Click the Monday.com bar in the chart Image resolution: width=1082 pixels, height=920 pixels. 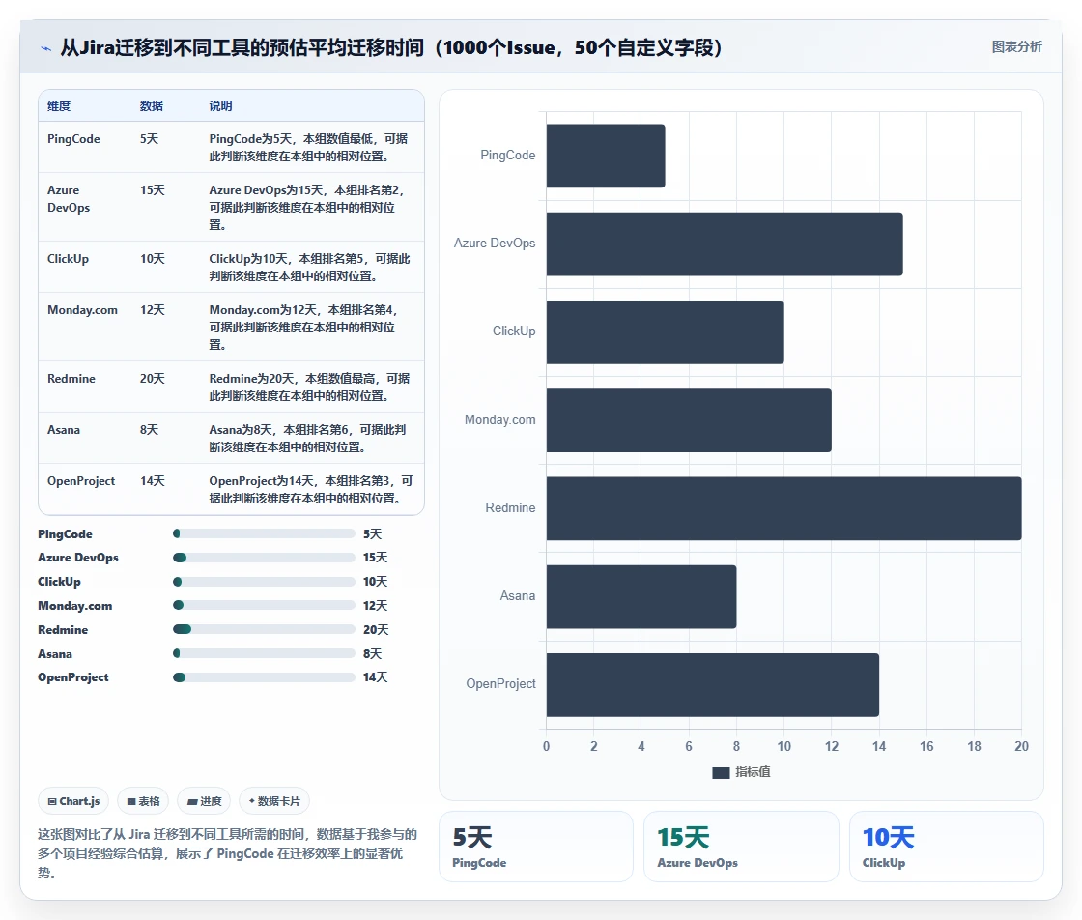coord(689,420)
